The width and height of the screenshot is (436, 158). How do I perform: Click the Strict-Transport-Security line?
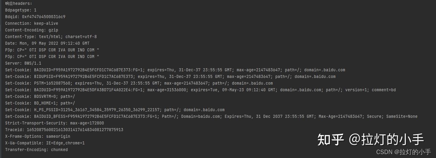(x=55, y=123)
